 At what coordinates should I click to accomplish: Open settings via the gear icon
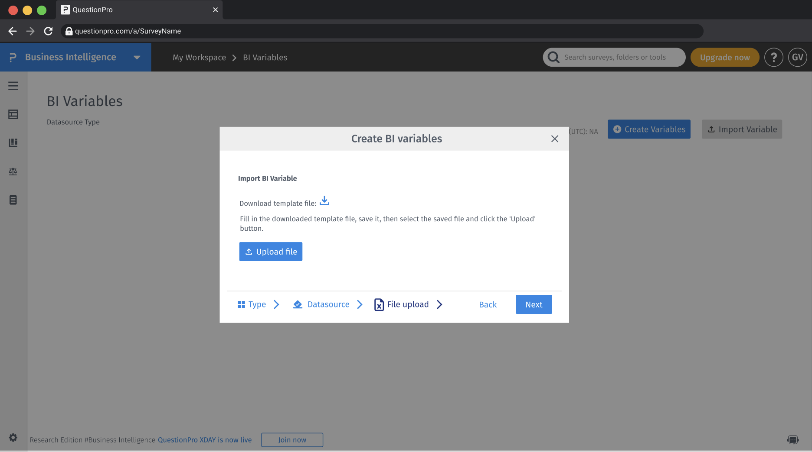pos(13,438)
